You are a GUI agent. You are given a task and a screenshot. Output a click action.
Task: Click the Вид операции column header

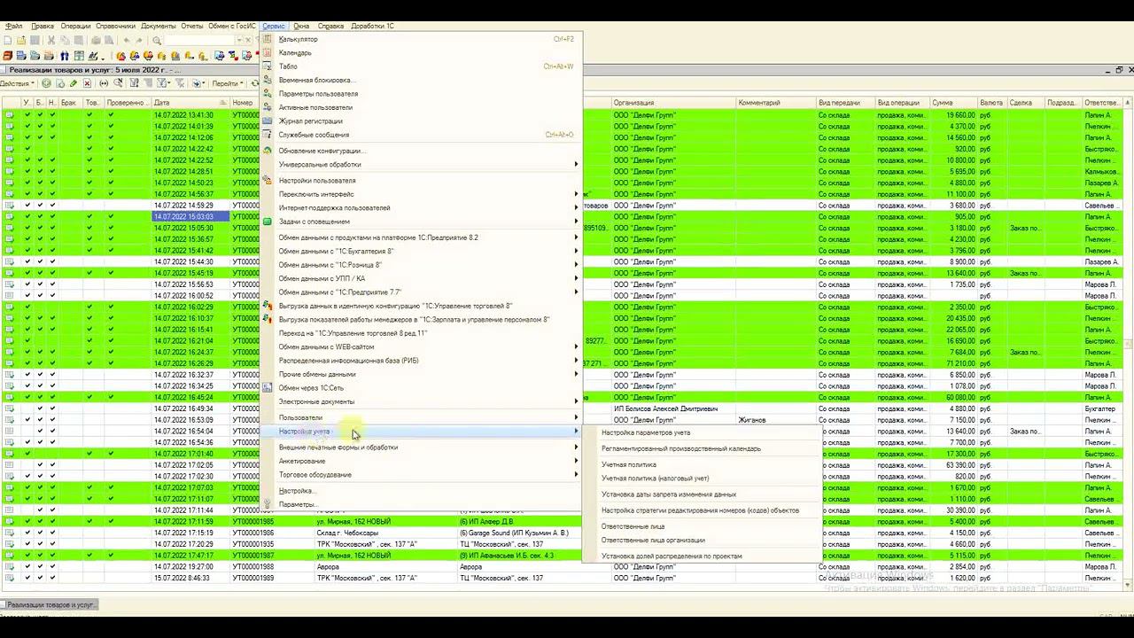click(x=902, y=103)
